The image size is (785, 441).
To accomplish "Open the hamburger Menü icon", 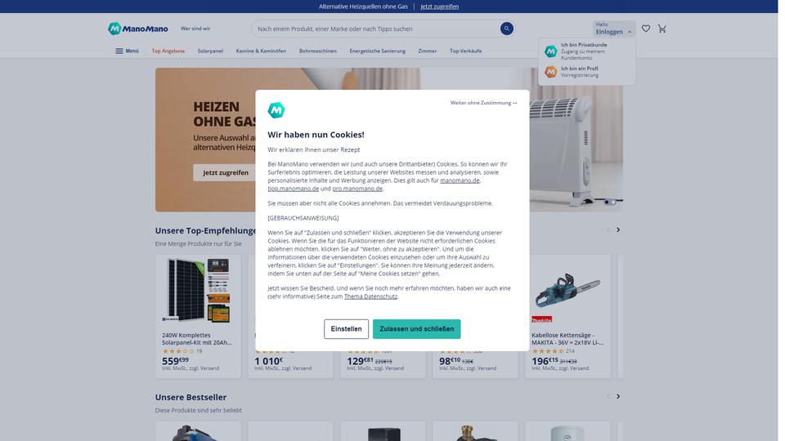I will [x=119, y=51].
